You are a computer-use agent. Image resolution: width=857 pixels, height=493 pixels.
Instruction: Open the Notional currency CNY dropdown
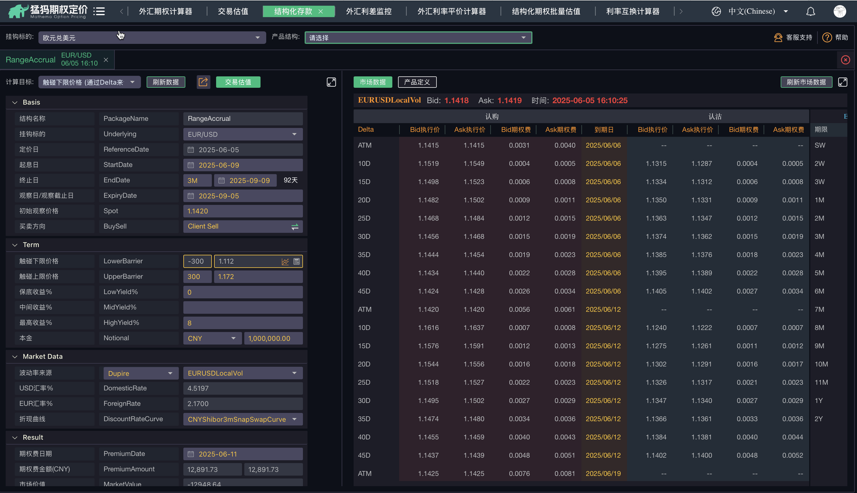212,338
